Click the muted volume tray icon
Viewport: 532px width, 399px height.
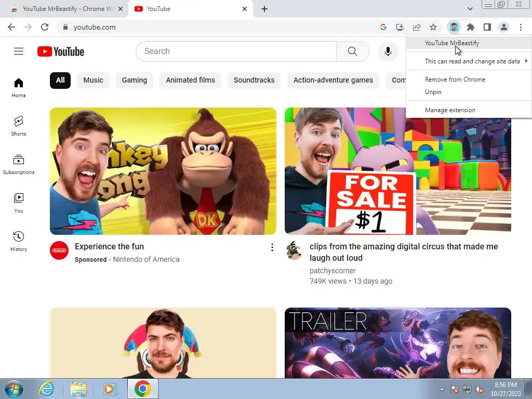click(x=480, y=389)
